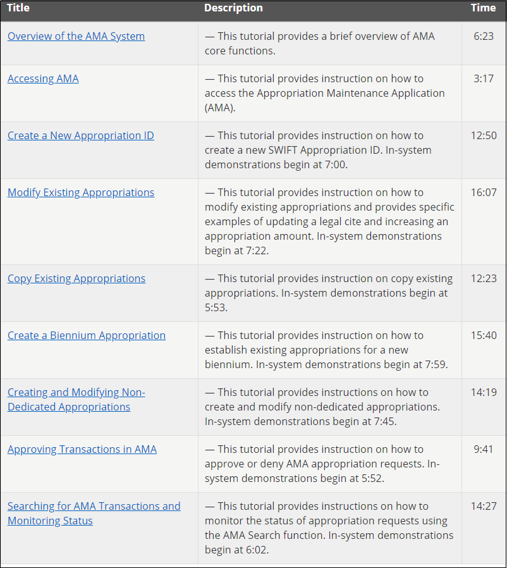
Task: Click the 16:07 duration cell
Action: click(483, 192)
